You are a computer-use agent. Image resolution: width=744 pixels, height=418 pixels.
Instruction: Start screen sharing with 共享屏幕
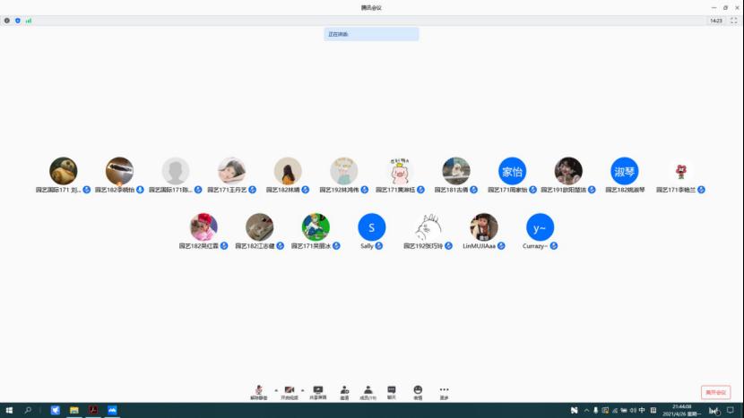click(x=318, y=391)
